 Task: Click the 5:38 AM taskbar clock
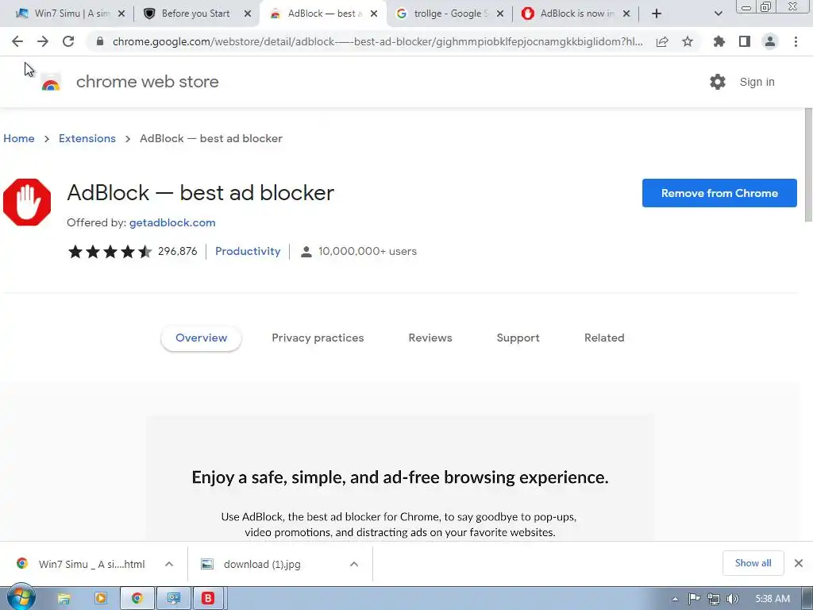[x=773, y=599]
